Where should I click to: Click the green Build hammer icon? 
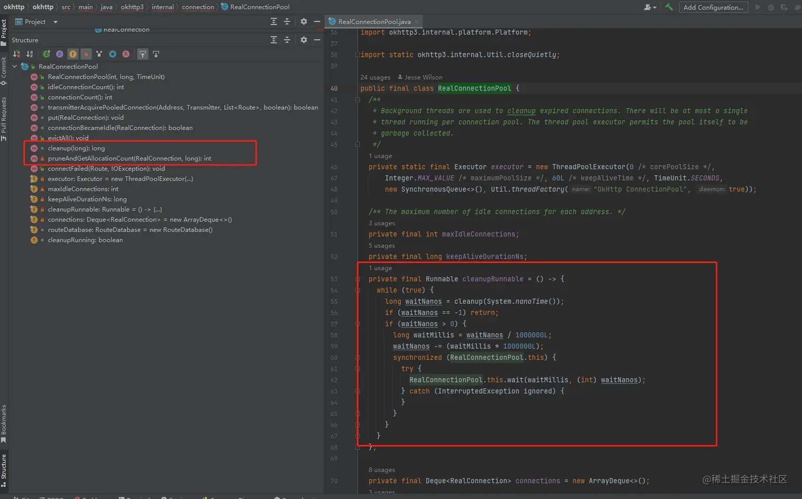coord(669,7)
